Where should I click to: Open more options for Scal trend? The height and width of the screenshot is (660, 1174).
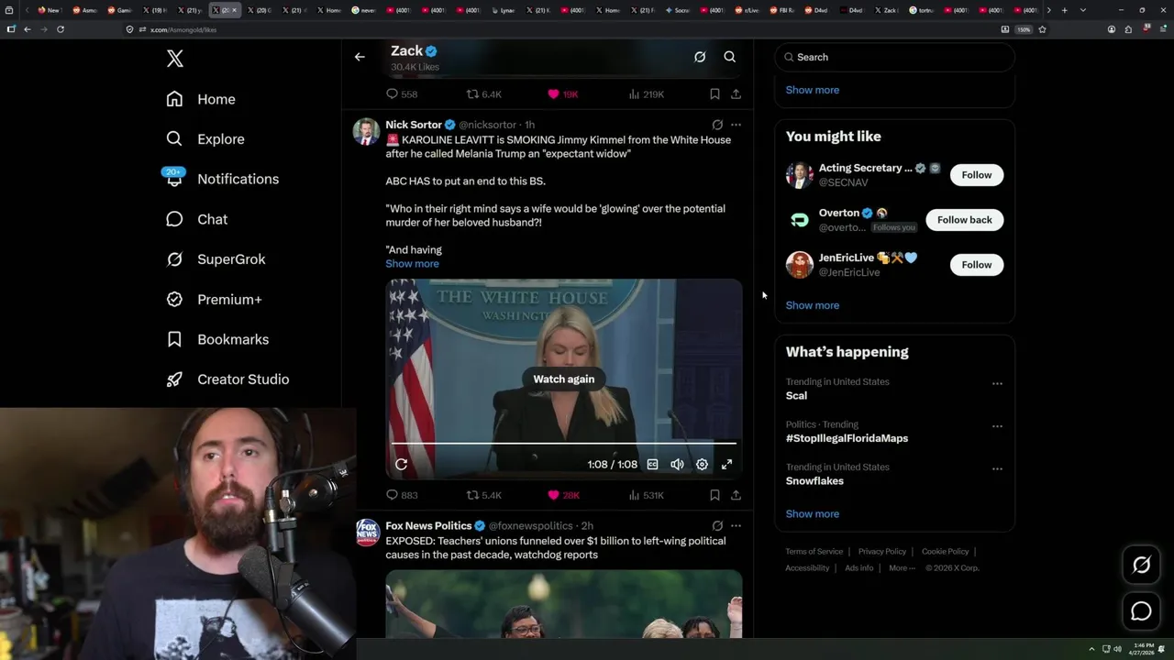[x=997, y=384]
